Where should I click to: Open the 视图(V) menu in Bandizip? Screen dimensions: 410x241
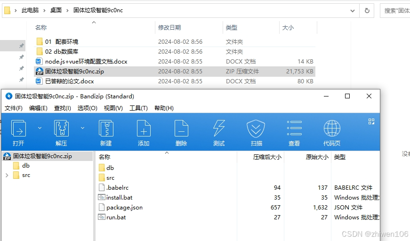click(x=113, y=108)
